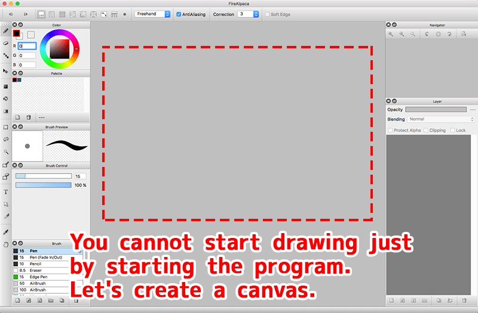This screenshot has height=313, width=478.
Task: Select the Magic Wand tool
Action: point(5,152)
